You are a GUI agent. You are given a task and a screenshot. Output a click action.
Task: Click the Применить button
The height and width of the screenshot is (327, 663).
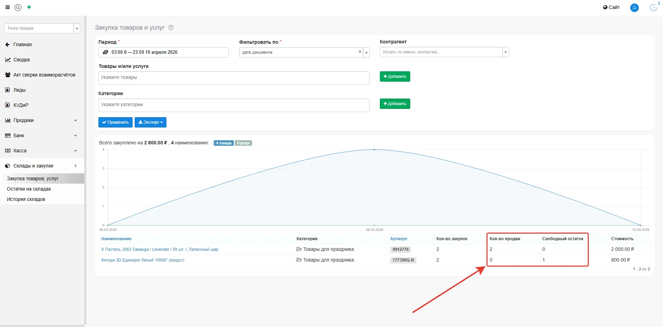click(x=115, y=122)
